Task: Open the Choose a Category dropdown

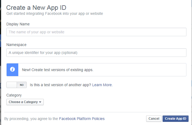Action: tap(25, 102)
